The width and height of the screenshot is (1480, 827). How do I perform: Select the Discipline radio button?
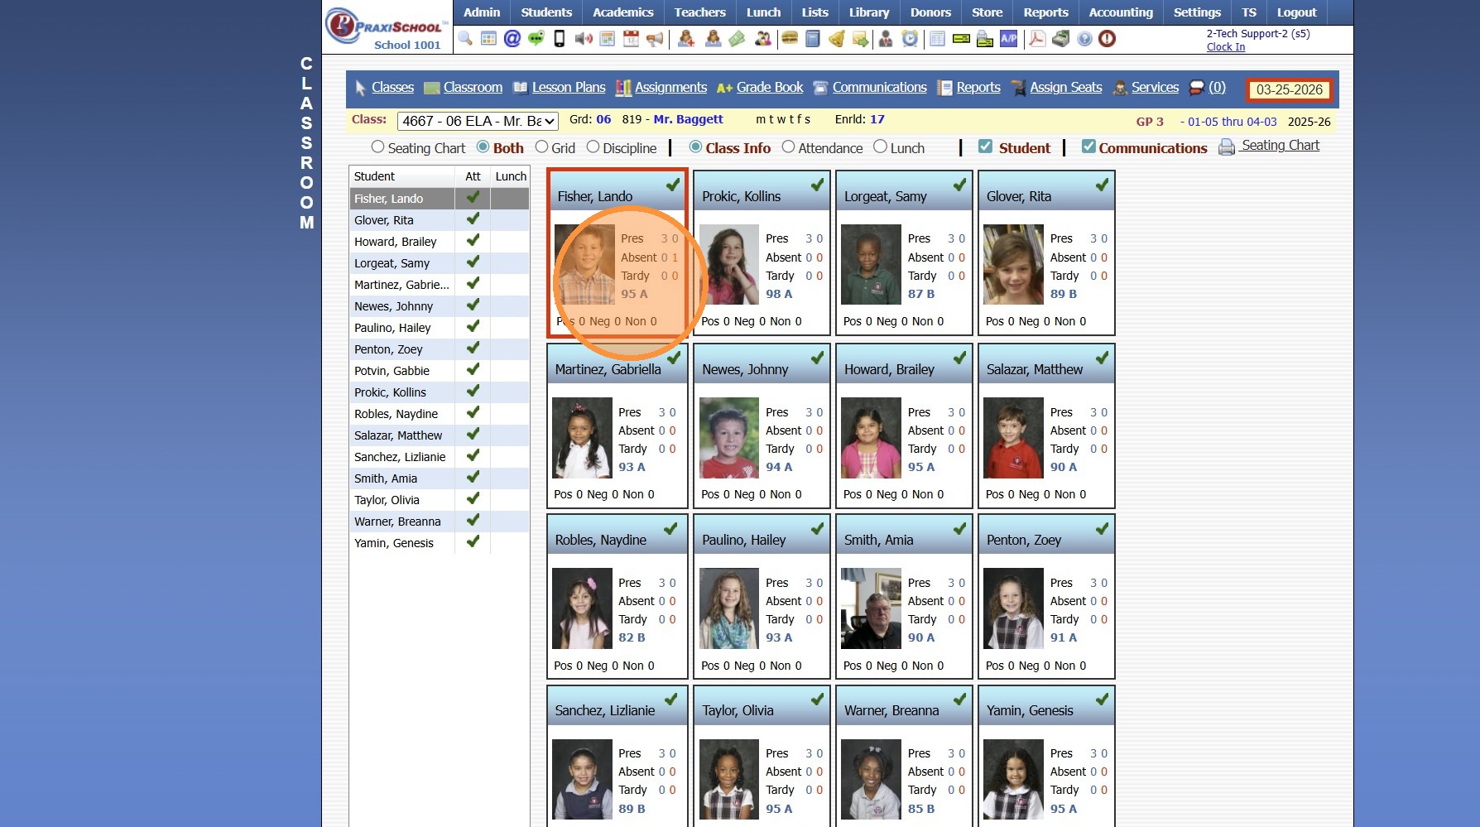pos(593,147)
